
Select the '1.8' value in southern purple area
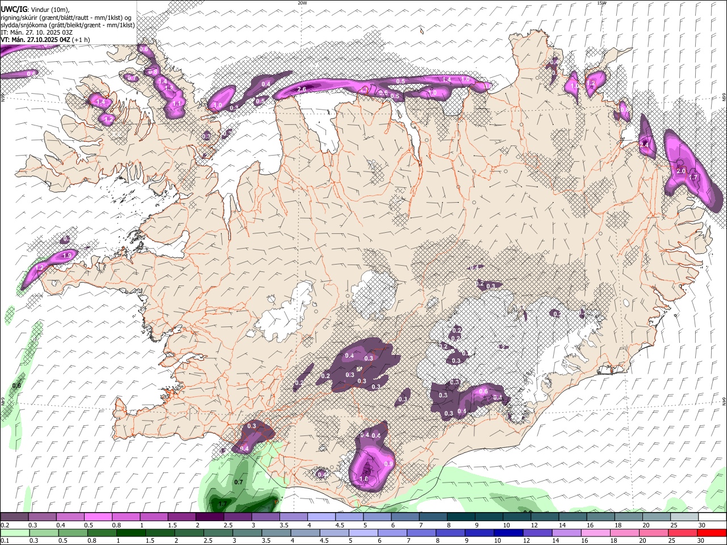[x=364, y=479]
